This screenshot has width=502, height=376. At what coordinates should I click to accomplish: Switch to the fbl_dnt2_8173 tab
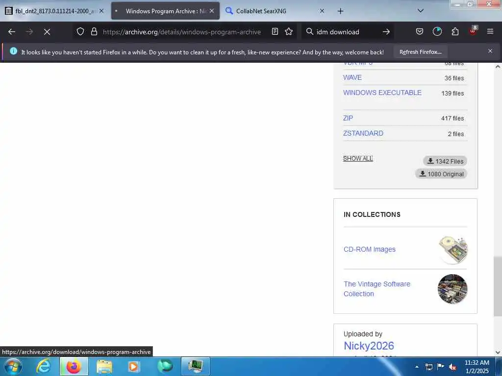pyautogui.click(x=55, y=11)
